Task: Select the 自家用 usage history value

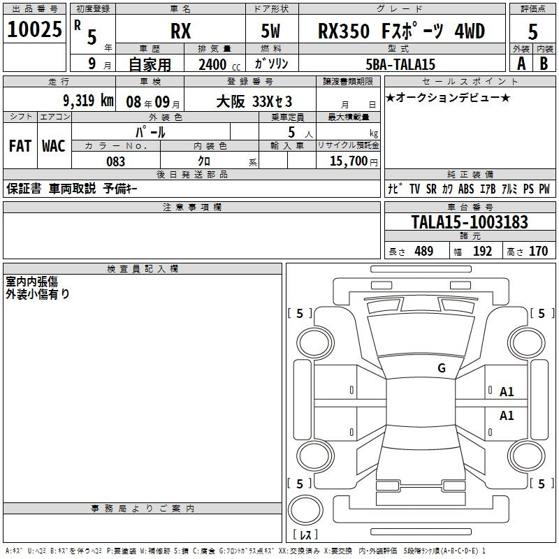Action: click(150, 64)
